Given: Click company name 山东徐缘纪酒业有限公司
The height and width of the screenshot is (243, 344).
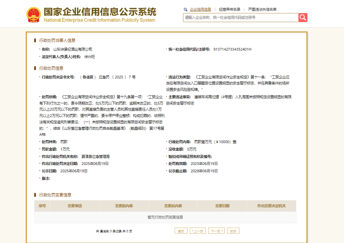Looking at the screenshot, I should coord(73,49).
